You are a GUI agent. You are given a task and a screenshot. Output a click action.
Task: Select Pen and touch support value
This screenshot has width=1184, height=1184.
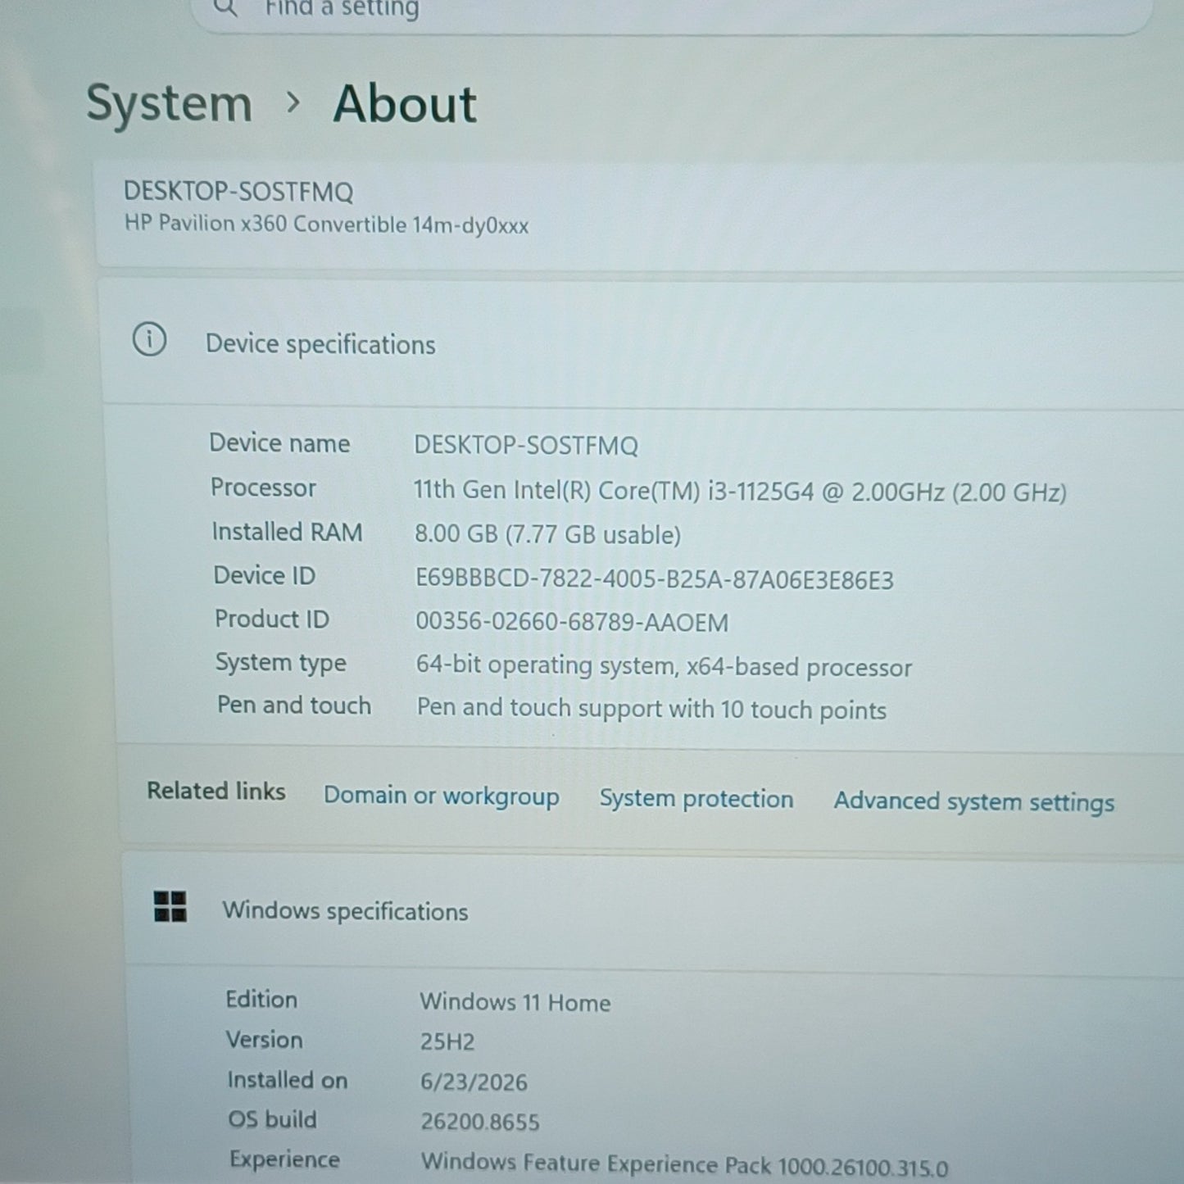tap(651, 710)
